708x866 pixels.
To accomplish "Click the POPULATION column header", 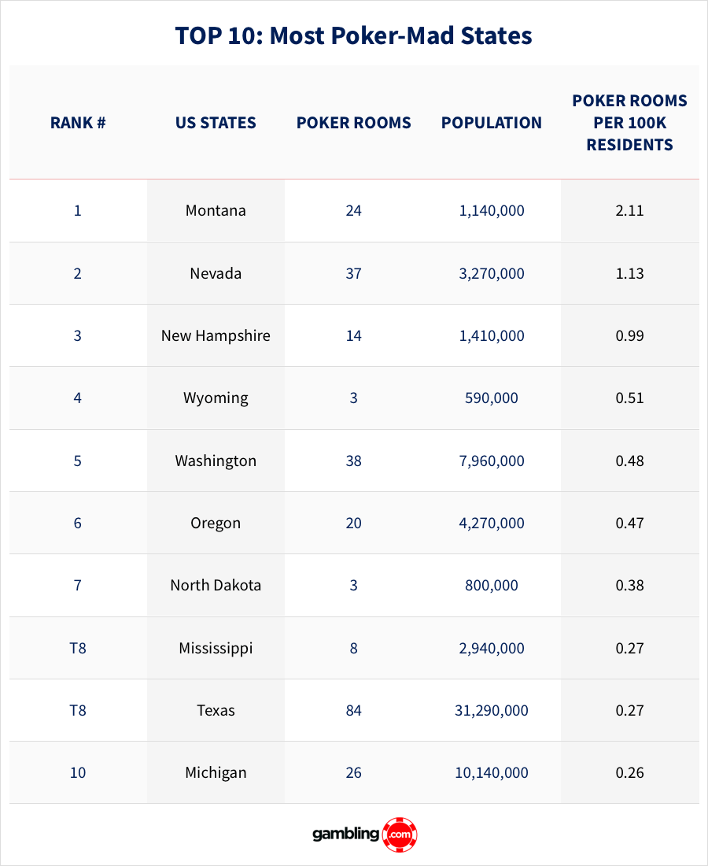I will point(492,123).
